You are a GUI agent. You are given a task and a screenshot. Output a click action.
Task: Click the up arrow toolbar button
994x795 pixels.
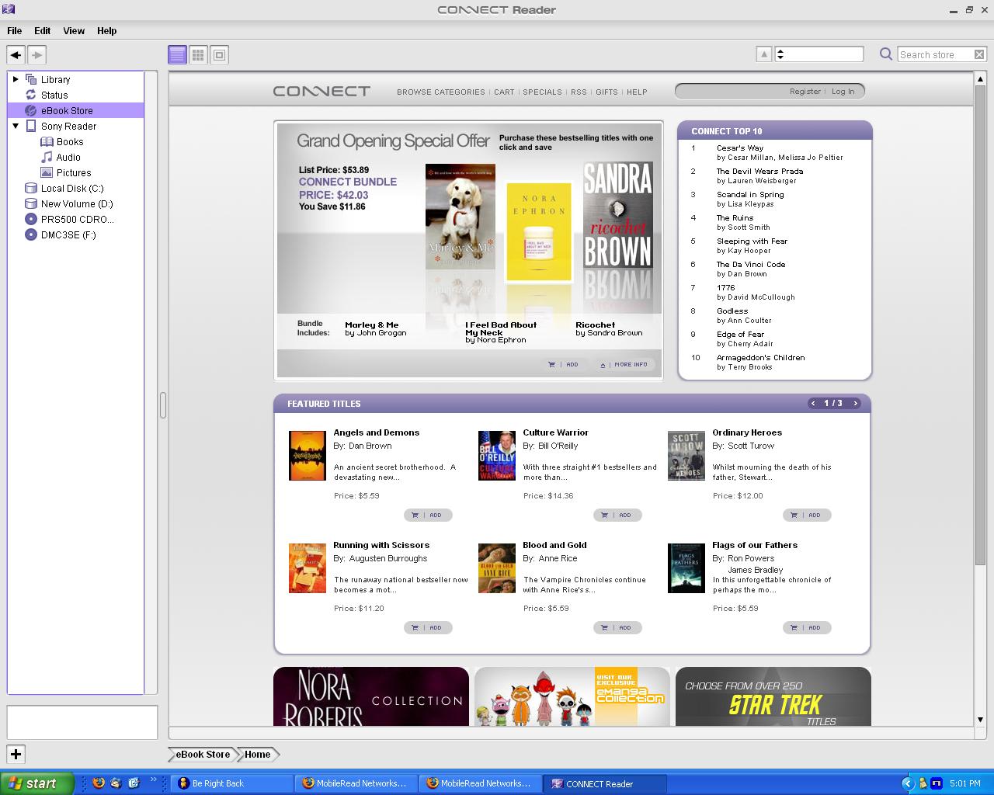(x=764, y=54)
